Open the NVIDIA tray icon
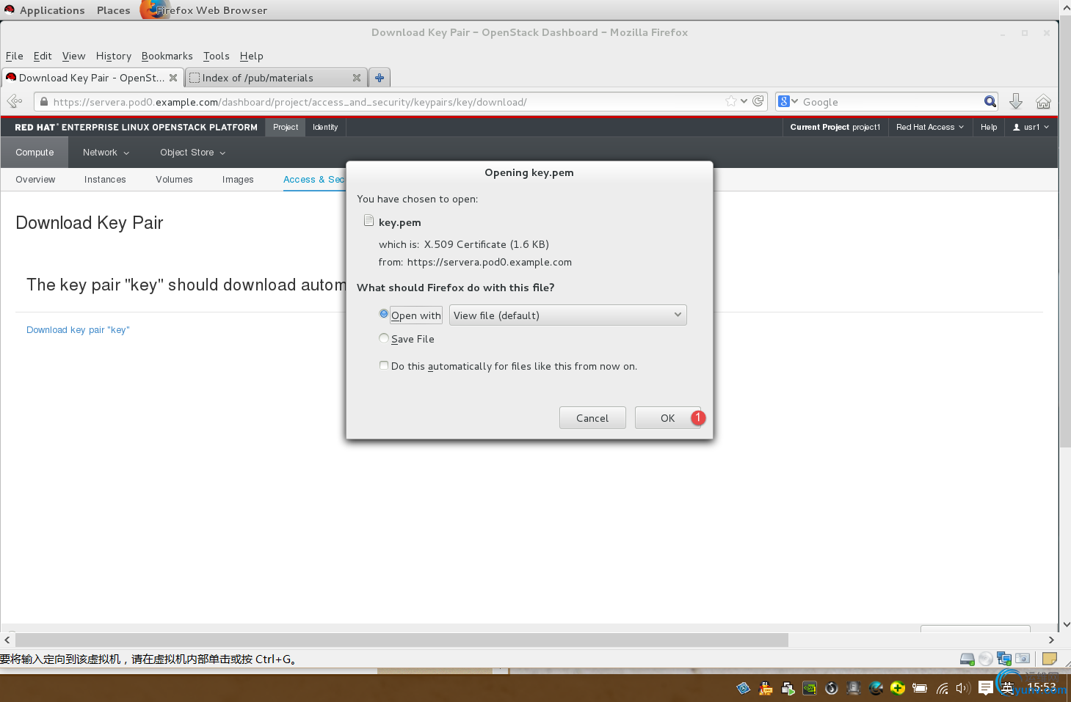Image resolution: width=1071 pixels, height=702 pixels. point(810,688)
